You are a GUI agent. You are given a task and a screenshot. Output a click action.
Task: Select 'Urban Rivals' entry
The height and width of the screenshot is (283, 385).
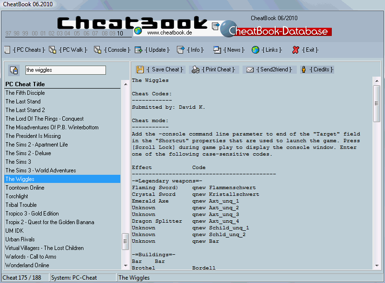click(20, 239)
